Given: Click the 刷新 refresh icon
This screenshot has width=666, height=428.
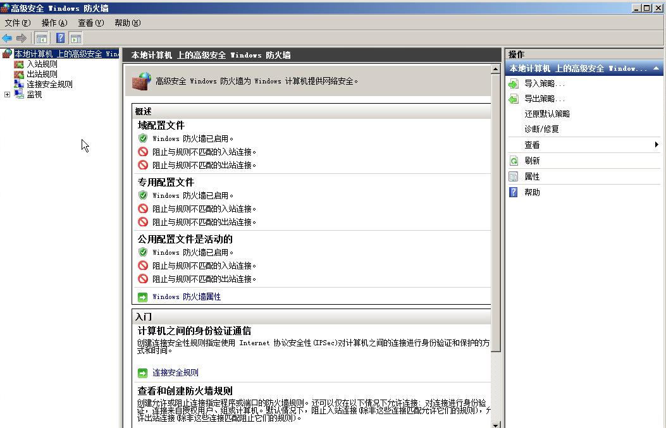Looking at the screenshot, I should (x=514, y=161).
